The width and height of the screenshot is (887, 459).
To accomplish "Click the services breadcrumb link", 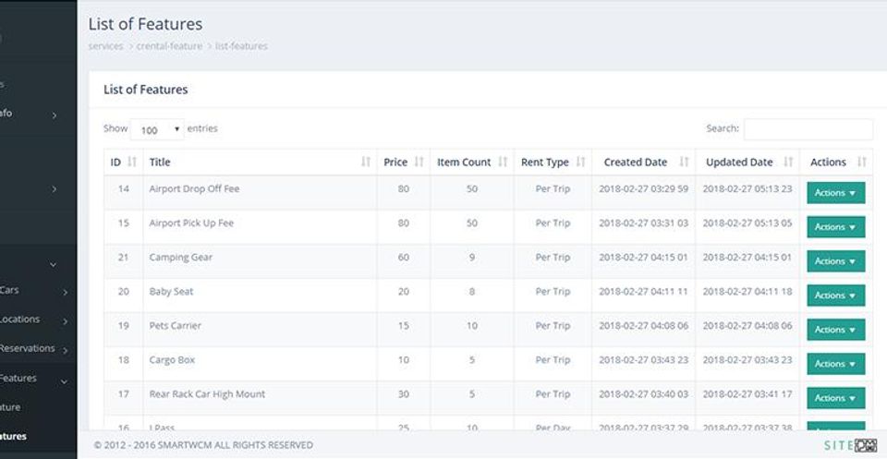I will point(105,46).
